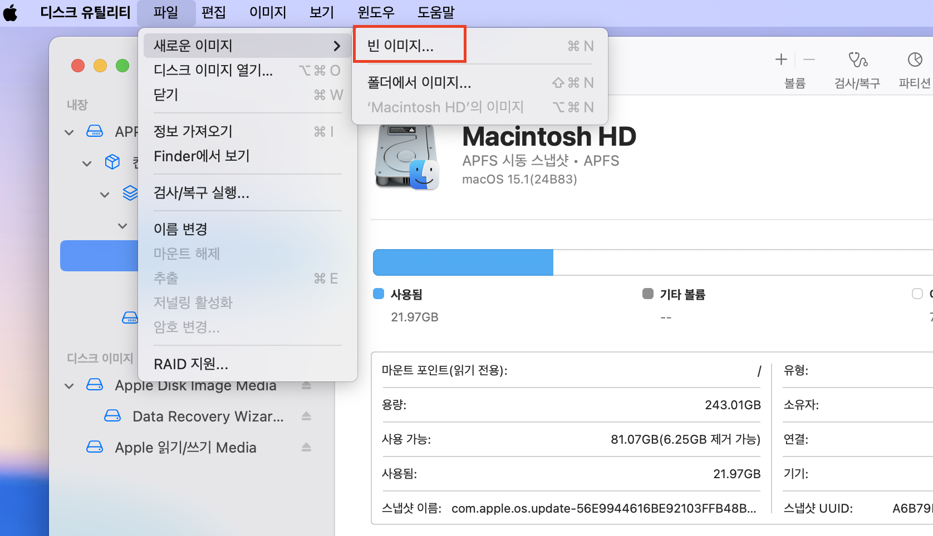
Task: Remove volume with the minus icon
Action: (x=809, y=59)
